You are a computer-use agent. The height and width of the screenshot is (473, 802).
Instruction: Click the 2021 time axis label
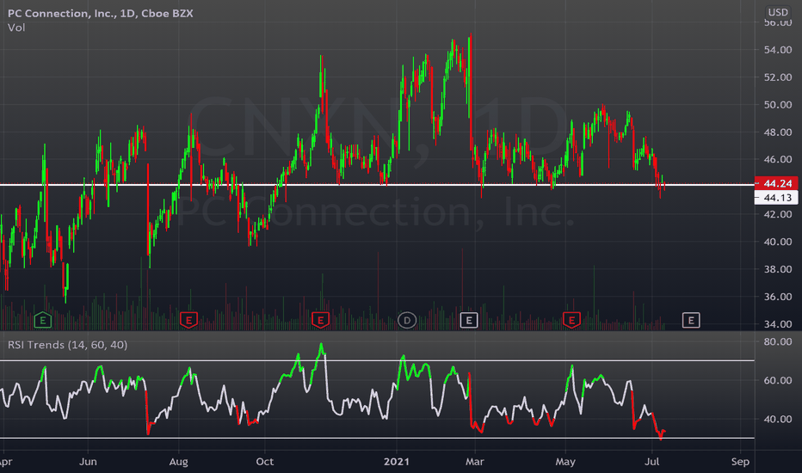(397, 462)
